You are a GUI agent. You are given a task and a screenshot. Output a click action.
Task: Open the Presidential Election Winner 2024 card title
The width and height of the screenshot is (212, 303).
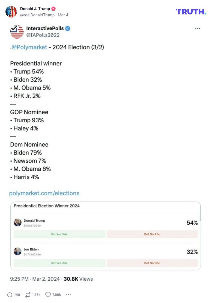pos(46,206)
